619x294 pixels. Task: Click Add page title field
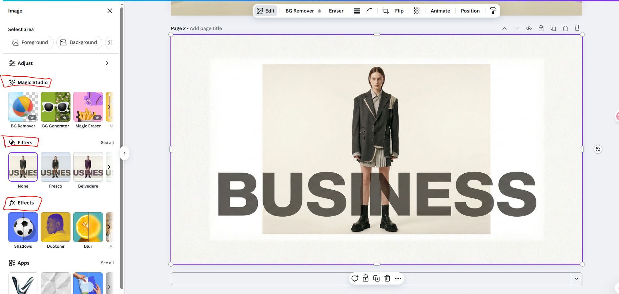tap(206, 28)
